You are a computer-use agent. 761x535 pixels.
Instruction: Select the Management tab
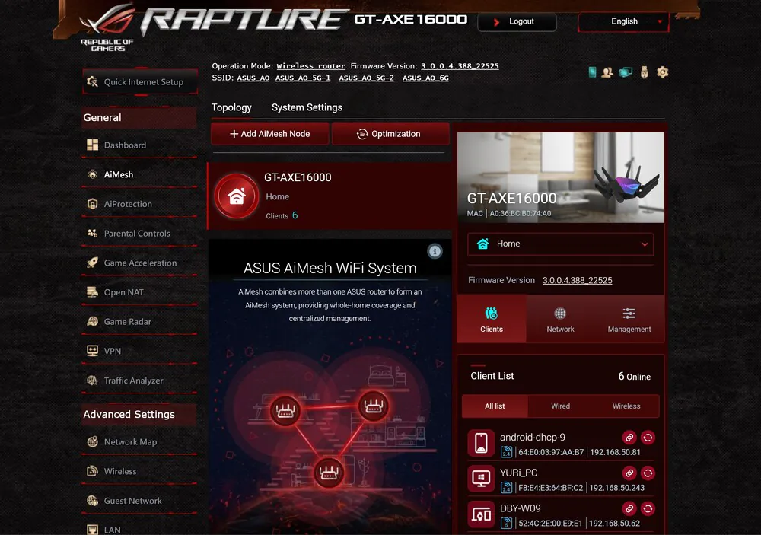tap(629, 319)
